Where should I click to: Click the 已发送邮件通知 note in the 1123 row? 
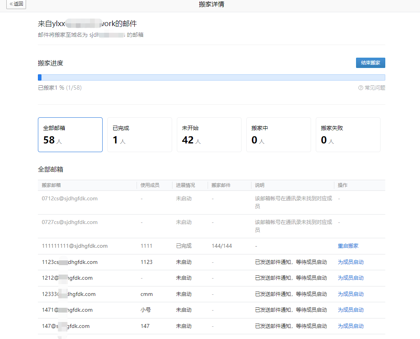click(x=291, y=262)
